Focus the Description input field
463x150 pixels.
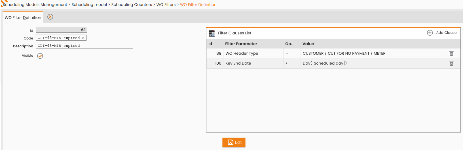tap(84, 46)
